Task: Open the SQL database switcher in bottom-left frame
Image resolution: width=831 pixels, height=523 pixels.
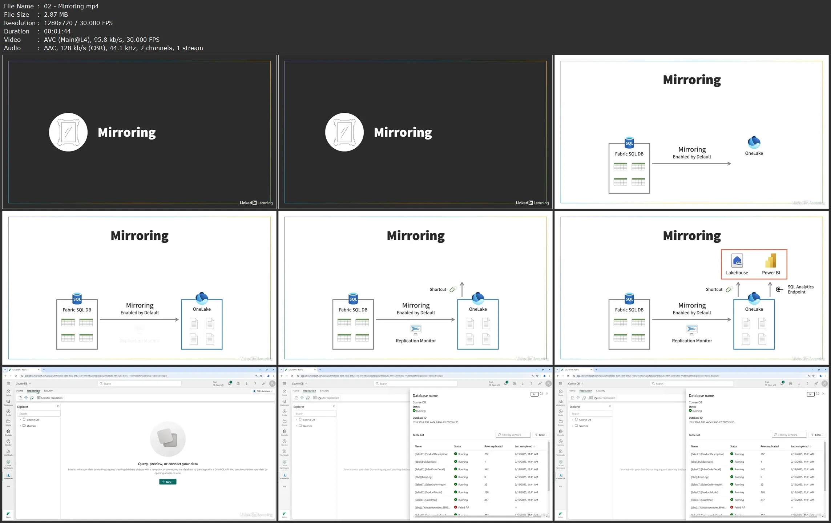Action: 263,391
